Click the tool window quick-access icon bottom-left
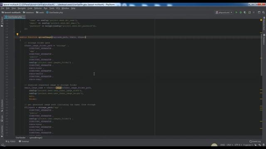This screenshot has width=266, height=149. 3,145
